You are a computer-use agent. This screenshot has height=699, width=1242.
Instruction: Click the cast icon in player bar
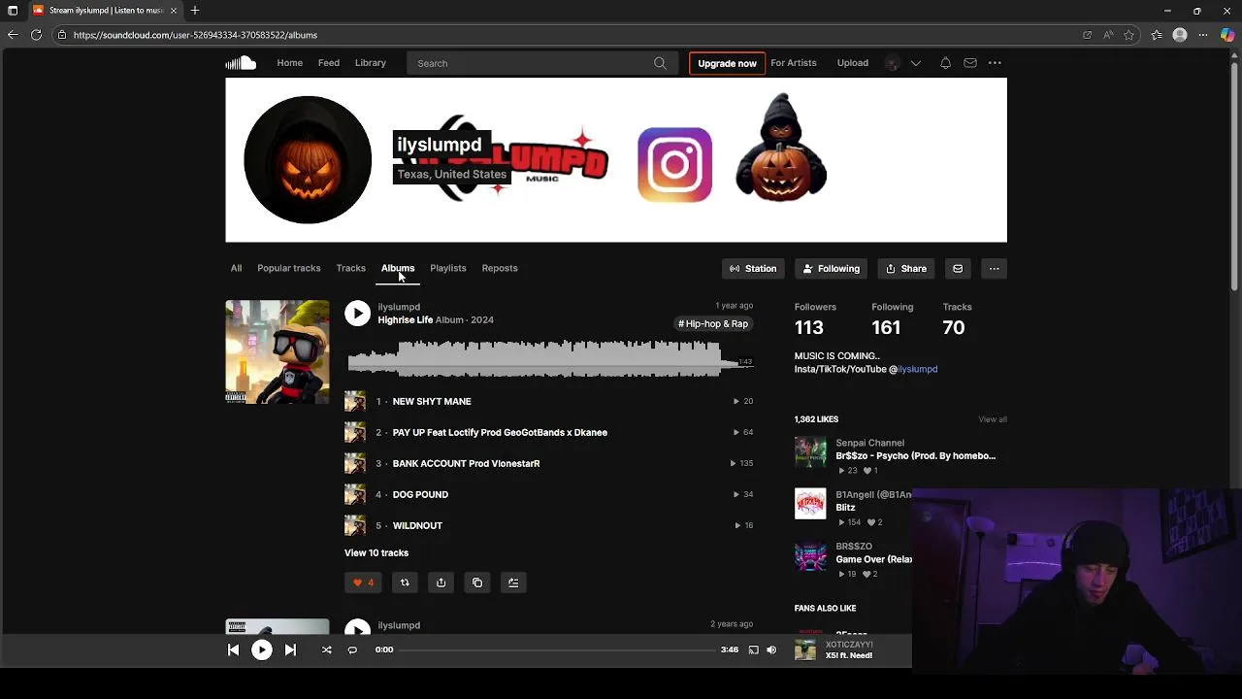753,650
